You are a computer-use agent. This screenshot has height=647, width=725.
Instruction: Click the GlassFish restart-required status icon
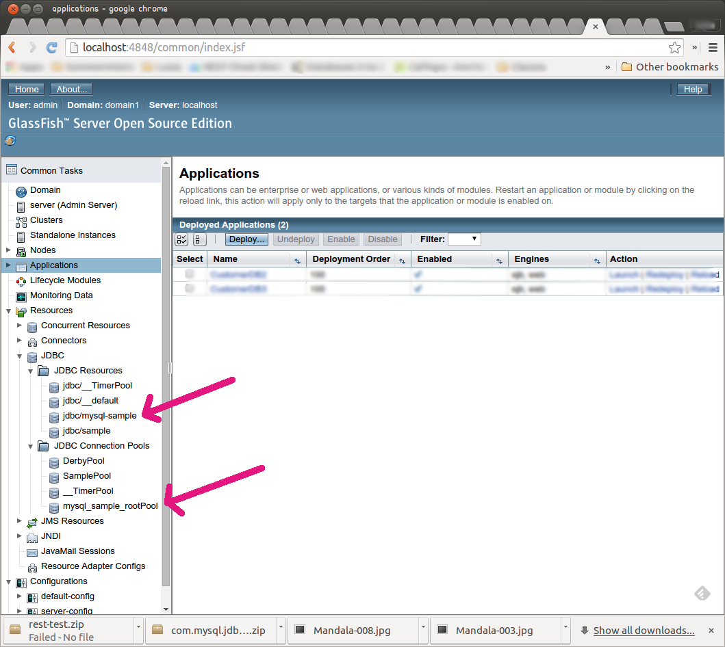(10, 140)
